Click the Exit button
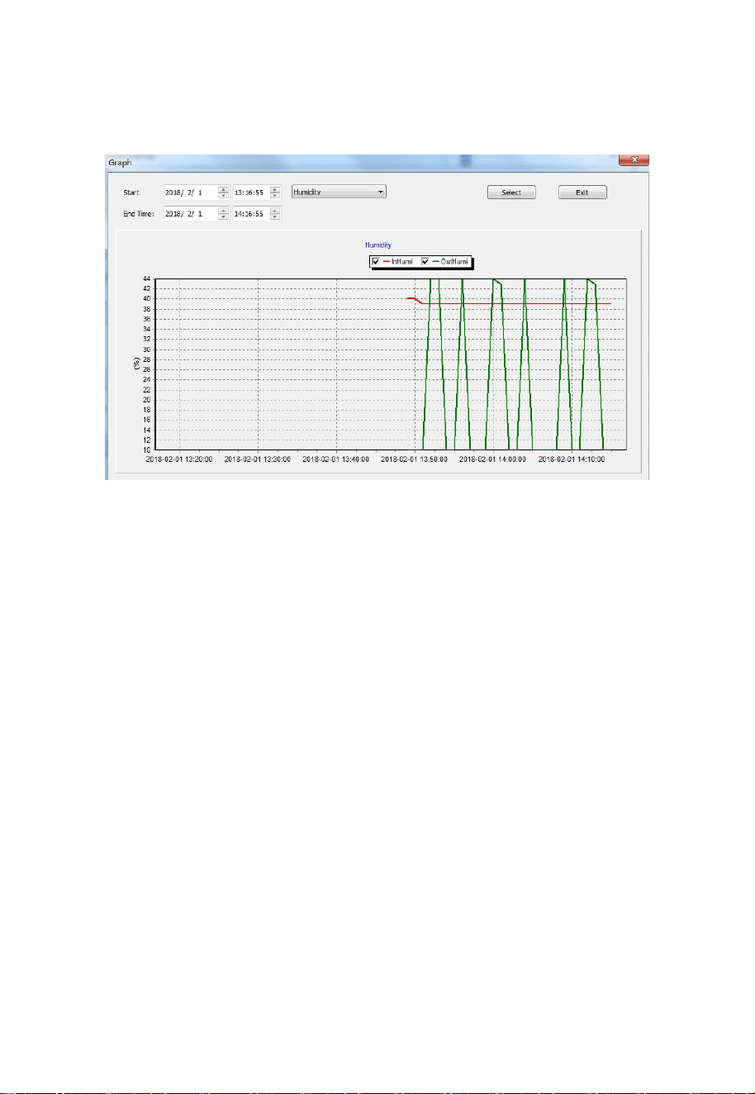This screenshot has width=755, height=1094. point(582,193)
